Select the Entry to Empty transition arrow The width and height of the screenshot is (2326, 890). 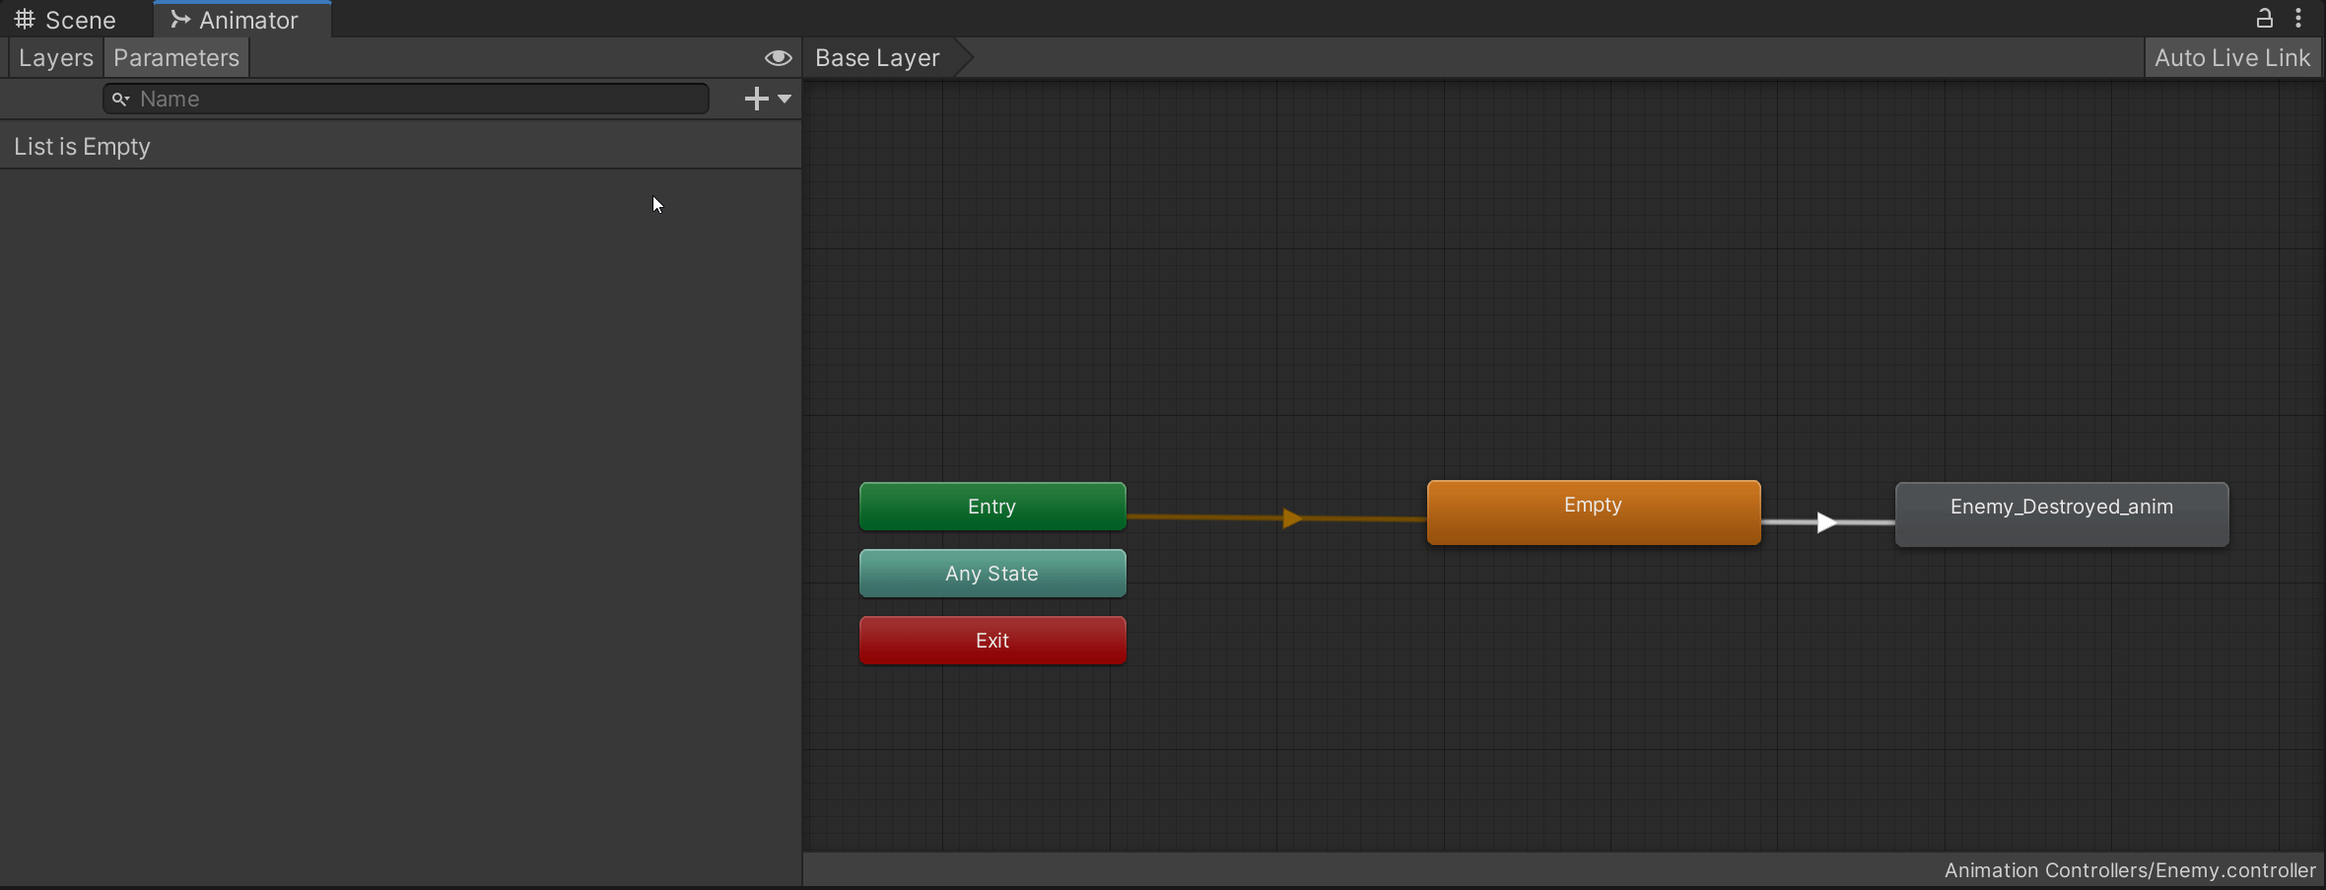tap(1292, 518)
